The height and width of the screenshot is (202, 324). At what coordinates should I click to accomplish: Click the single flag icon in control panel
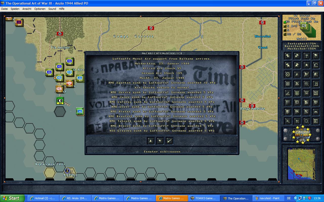coord(316,56)
